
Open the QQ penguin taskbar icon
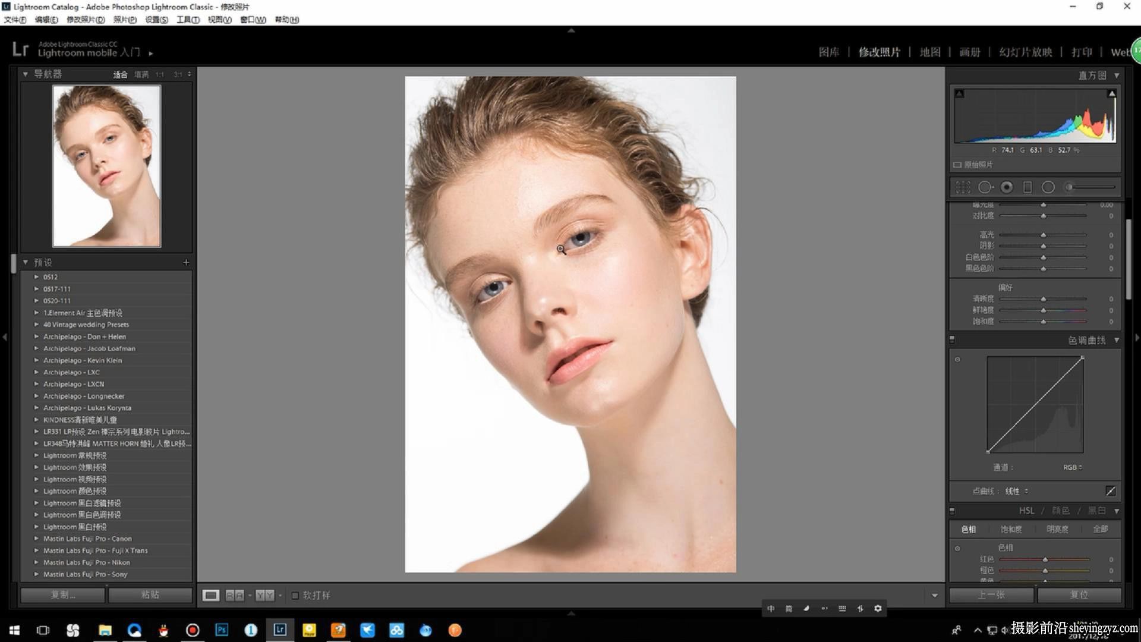pyautogui.click(x=163, y=630)
